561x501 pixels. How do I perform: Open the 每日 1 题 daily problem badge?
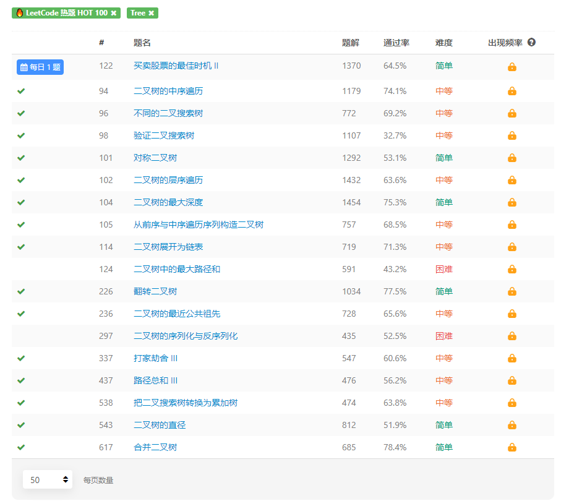click(x=40, y=67)
